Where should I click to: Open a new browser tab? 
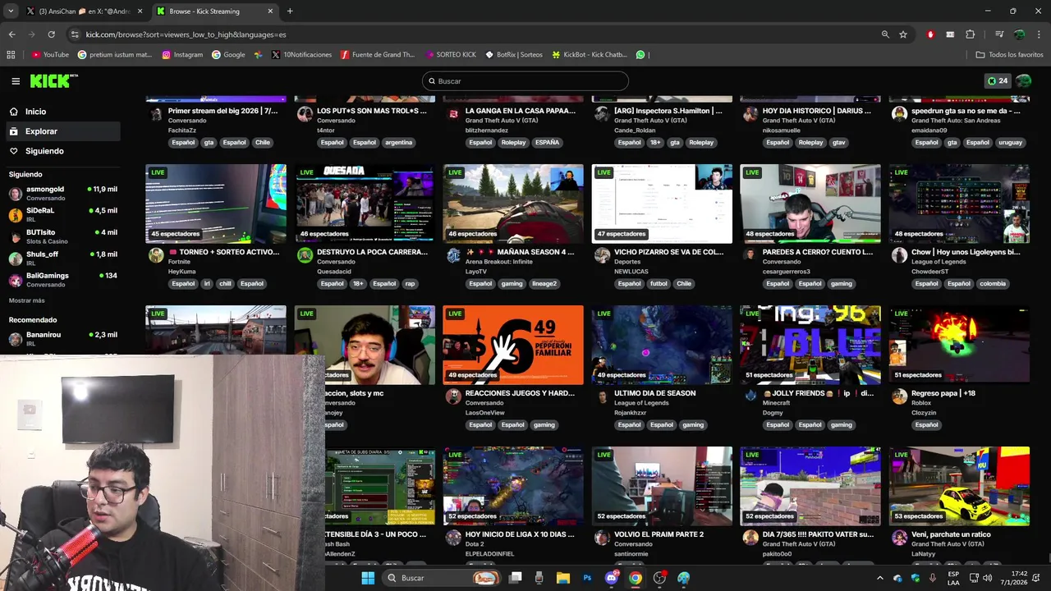point(290,11)
